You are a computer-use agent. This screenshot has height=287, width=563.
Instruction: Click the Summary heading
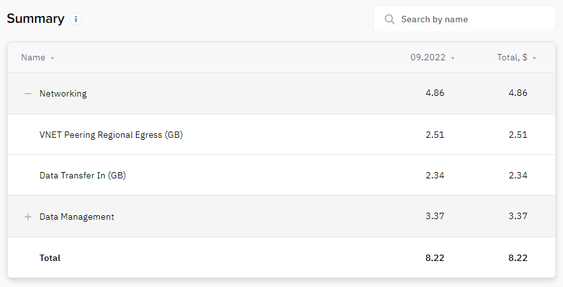coord(36,18)
